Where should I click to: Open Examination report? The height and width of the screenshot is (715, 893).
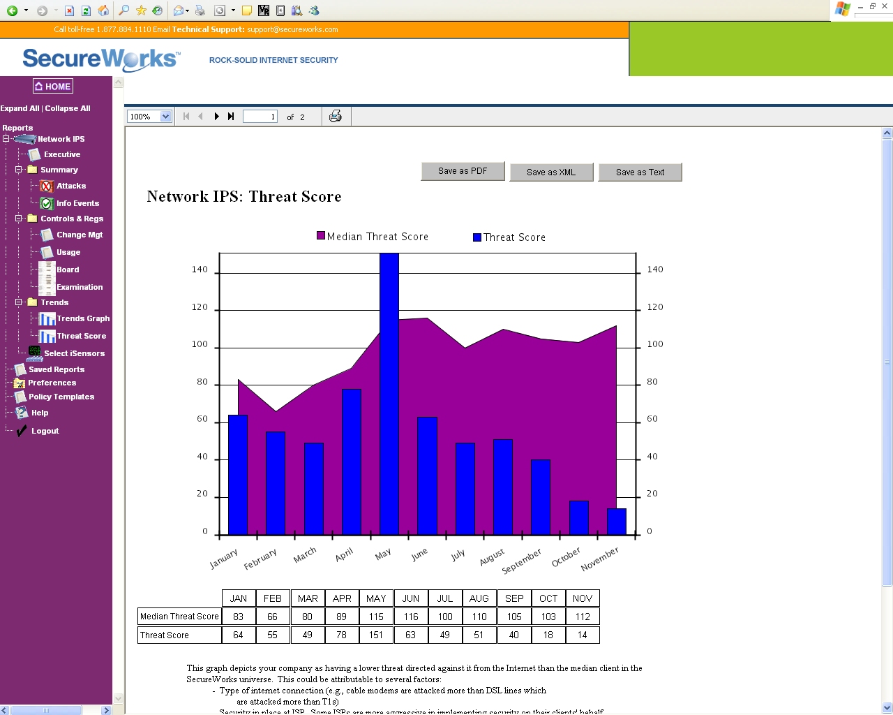coord(80,287)
